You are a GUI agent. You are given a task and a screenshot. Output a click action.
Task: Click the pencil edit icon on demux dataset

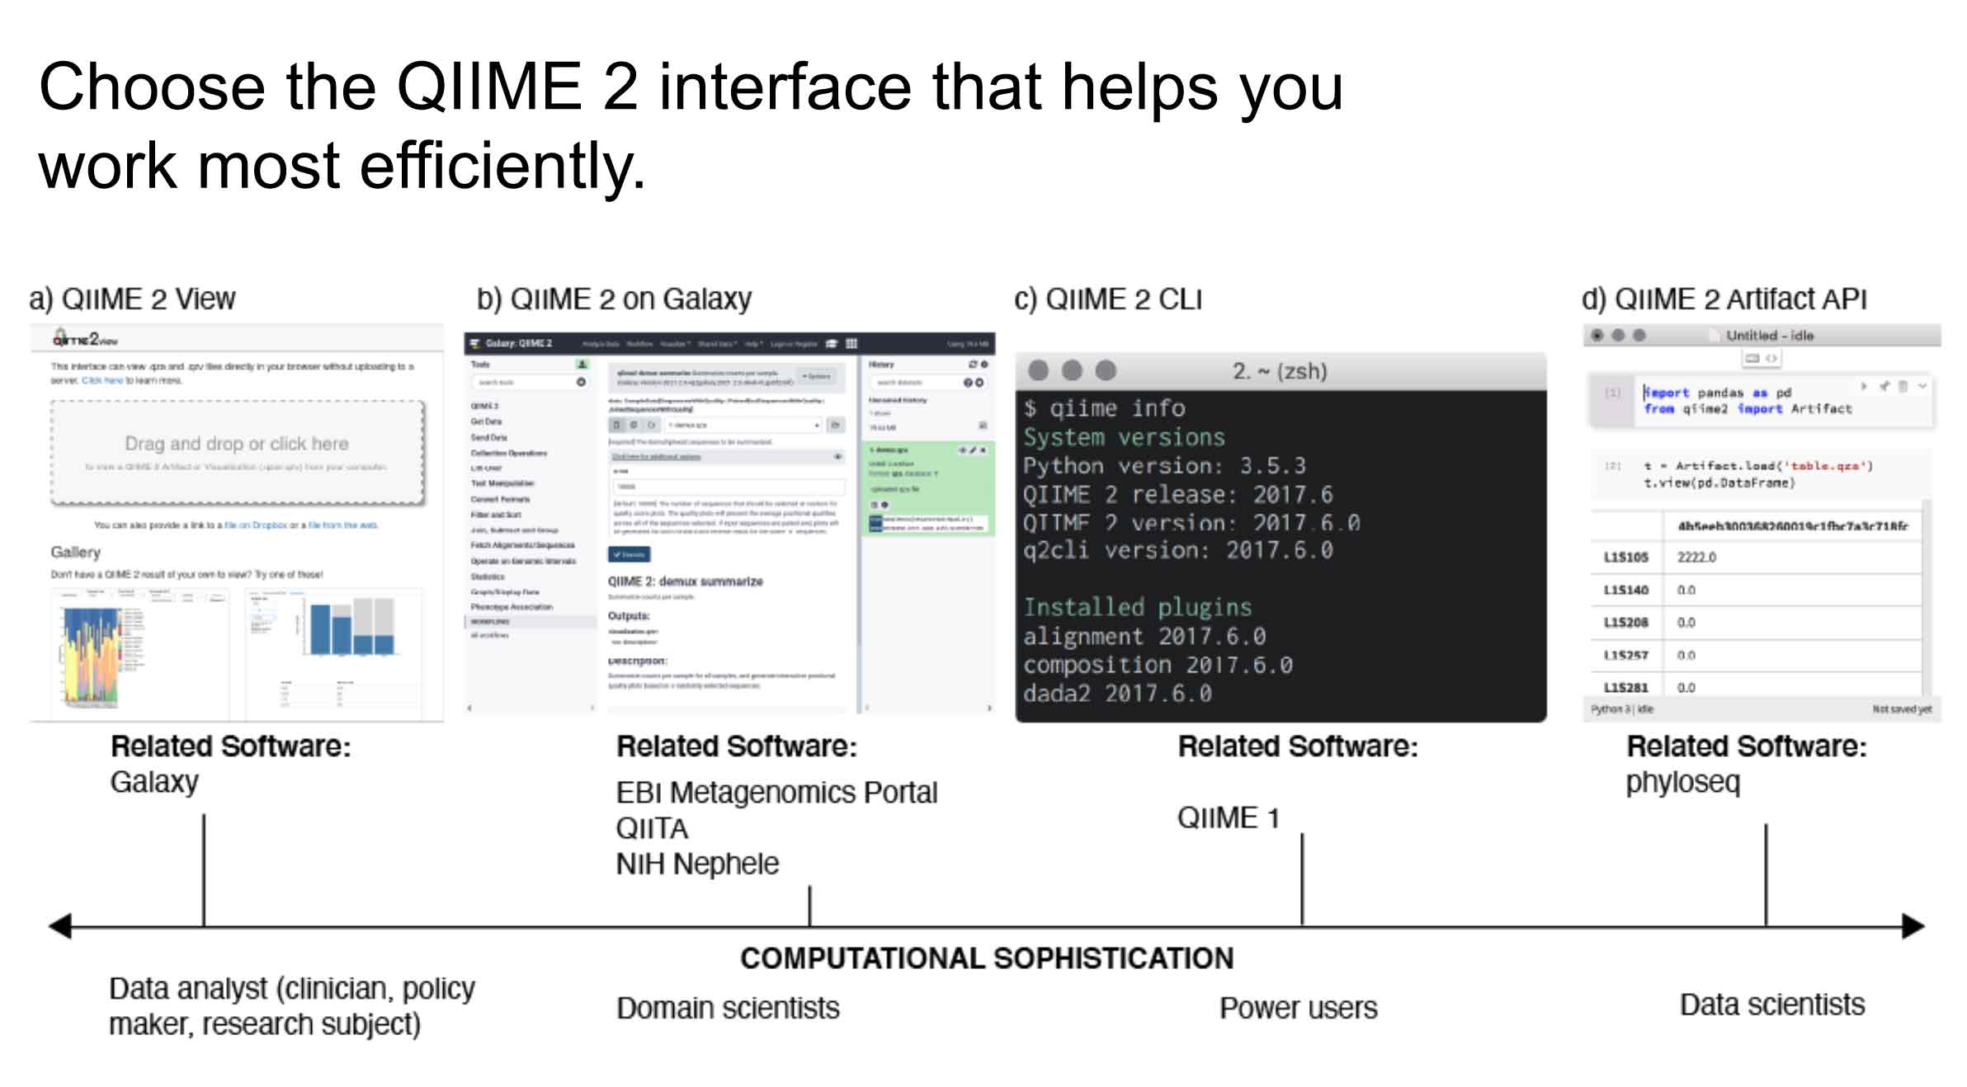pos(973,450)
